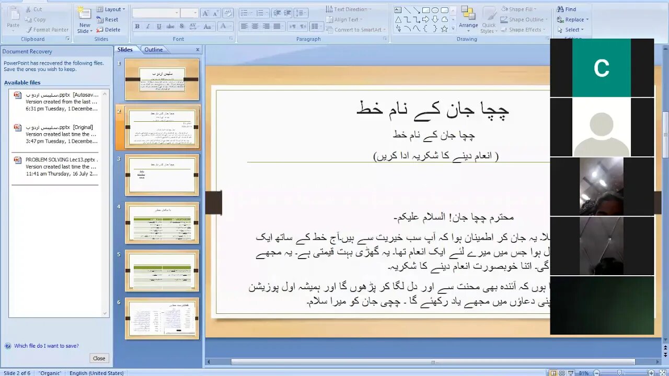The image size is (669, 376).
Task: Toggle Align Text Left
Action: tap(244, 26)
